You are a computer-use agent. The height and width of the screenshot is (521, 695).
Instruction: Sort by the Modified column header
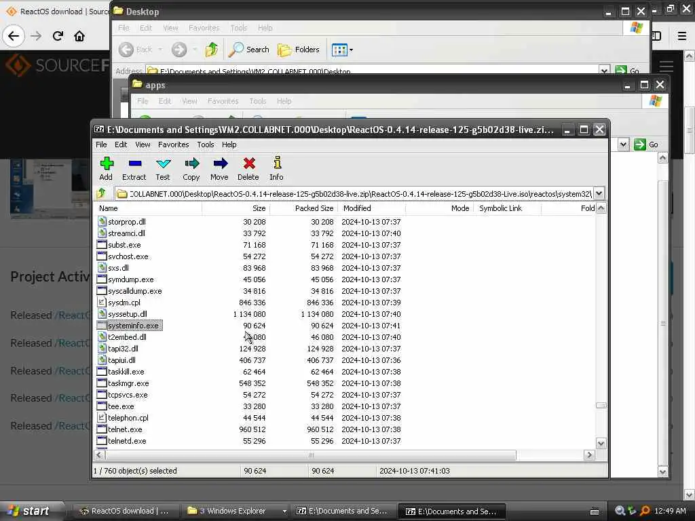(371, 208)
